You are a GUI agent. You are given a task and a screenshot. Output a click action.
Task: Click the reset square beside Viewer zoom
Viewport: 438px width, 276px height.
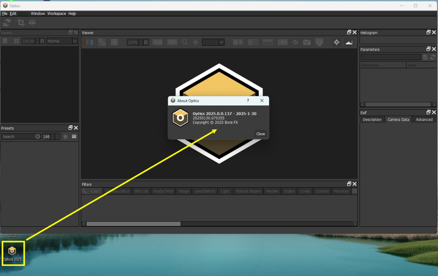click(x=146, y=42)
